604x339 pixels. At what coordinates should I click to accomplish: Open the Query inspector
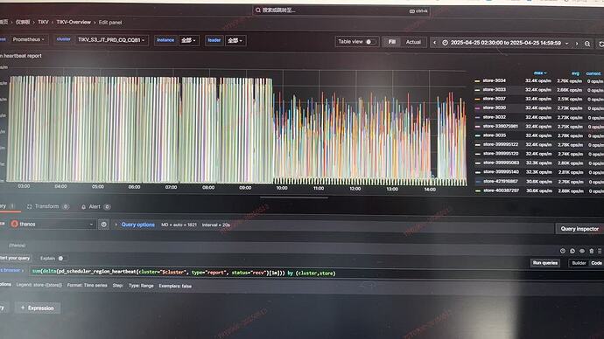(x=579, y=229)
